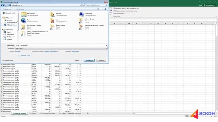Select the Записи Мины shortcut icon
The image size is (218, 122).
coord(52,27)
